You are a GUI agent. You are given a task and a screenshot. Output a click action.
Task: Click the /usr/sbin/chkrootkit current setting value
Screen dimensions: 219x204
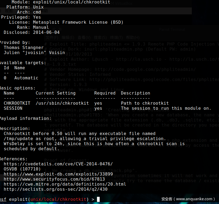(62, 103)
